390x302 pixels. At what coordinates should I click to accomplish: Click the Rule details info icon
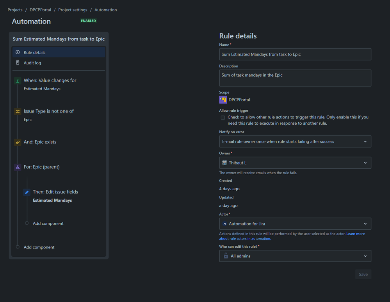click(x=18, y=52)
